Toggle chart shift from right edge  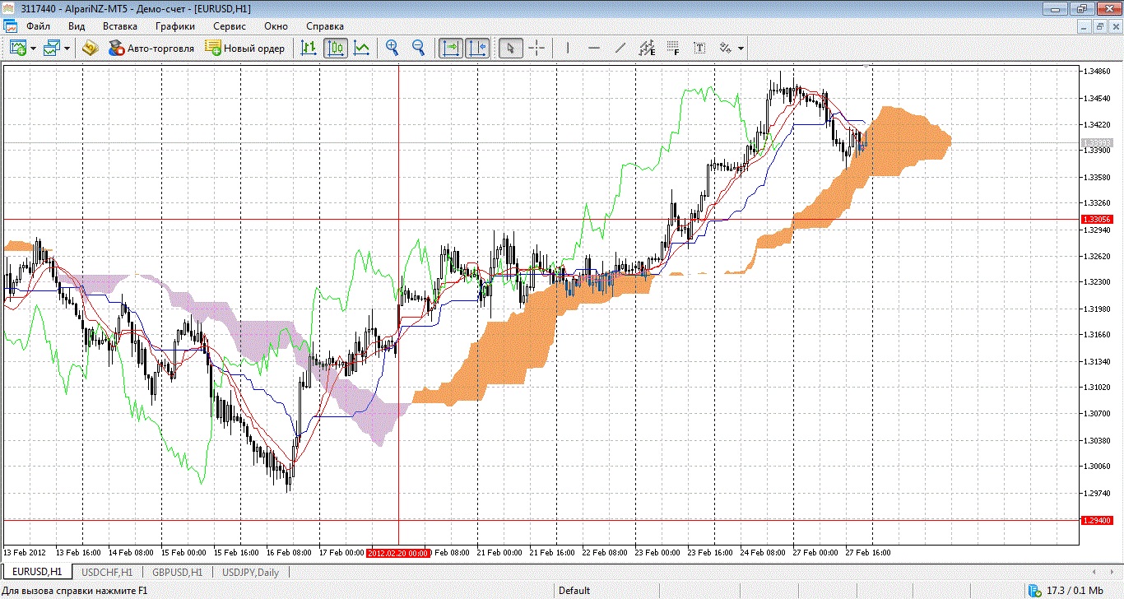point(477,49)
